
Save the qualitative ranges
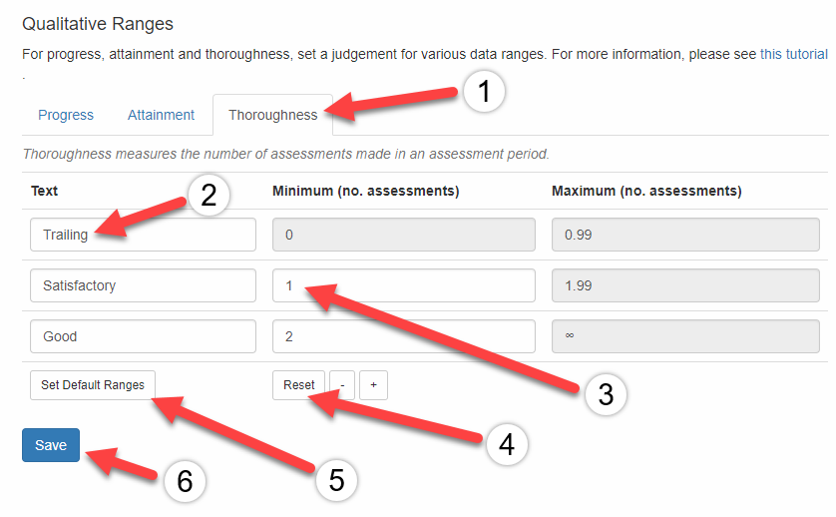point(51,445)
